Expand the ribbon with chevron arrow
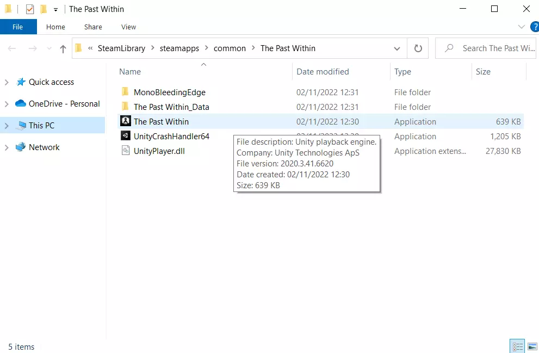 point(522,27)
